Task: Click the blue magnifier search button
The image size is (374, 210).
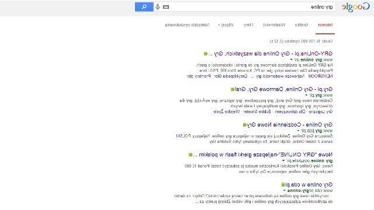Action: [144, 7]
